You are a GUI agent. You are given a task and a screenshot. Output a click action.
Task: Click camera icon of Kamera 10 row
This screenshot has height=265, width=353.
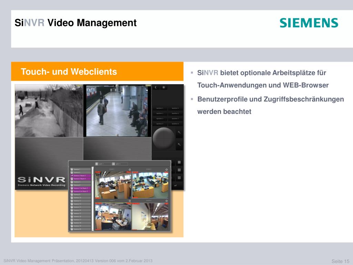click(x=72, y=198)
